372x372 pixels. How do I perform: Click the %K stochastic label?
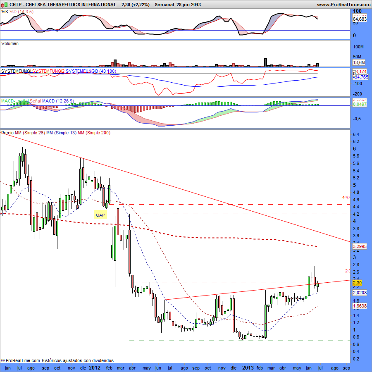(x=5, y=12)
